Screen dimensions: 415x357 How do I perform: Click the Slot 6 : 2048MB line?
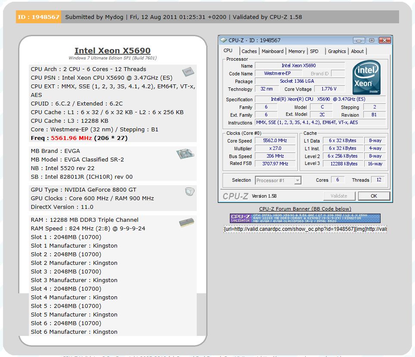point(66,323)
